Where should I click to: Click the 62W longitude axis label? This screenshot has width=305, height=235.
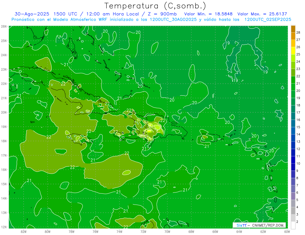263,231
